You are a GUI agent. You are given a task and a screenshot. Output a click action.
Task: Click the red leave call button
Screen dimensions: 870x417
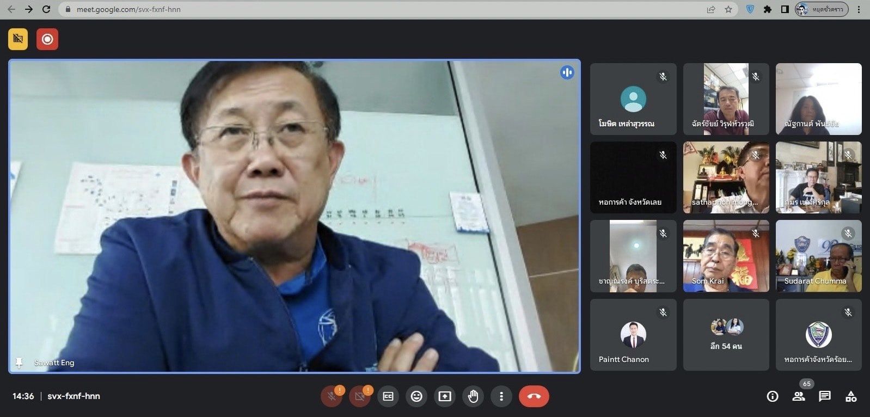pyautogui.click(x=534, y=396)
